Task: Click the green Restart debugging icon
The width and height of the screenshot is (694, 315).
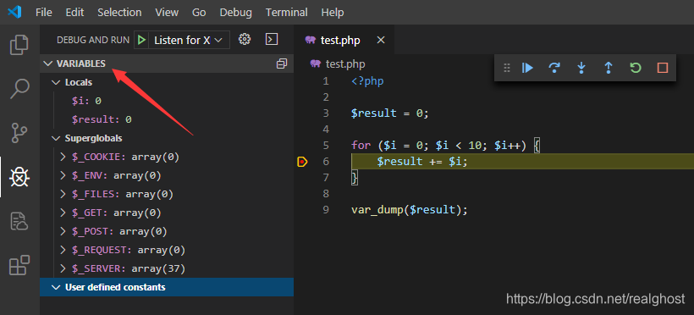Action: [x=635, y=68]
